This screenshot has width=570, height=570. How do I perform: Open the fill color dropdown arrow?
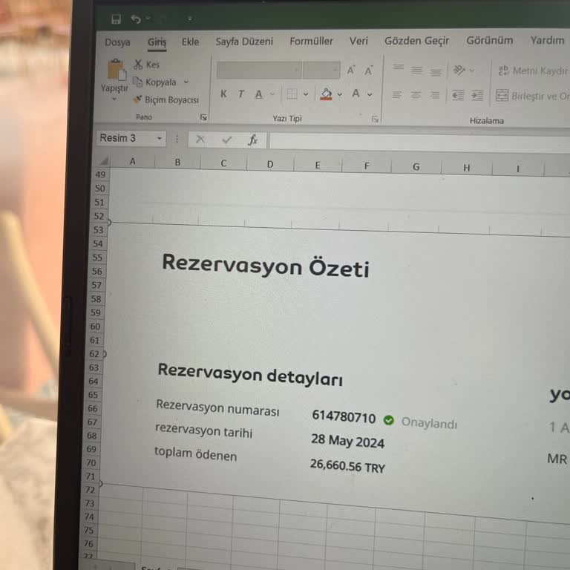pyautogui.click(x=339, y=94)
